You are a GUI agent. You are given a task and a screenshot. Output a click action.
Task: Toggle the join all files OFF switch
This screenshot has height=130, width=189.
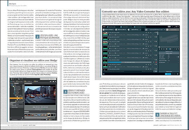tap(155, 71)
